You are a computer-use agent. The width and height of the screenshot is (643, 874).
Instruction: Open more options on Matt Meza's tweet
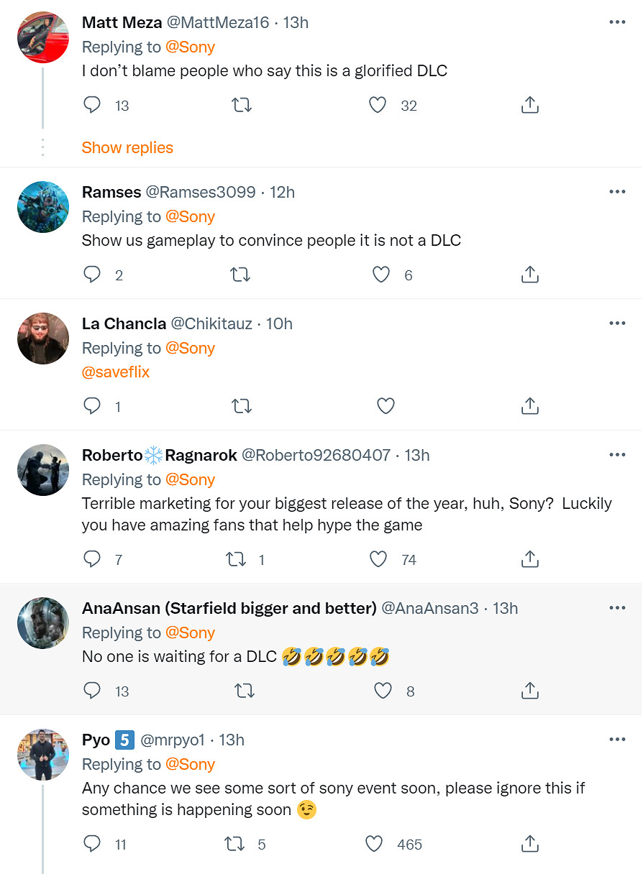tap(617, 22)
